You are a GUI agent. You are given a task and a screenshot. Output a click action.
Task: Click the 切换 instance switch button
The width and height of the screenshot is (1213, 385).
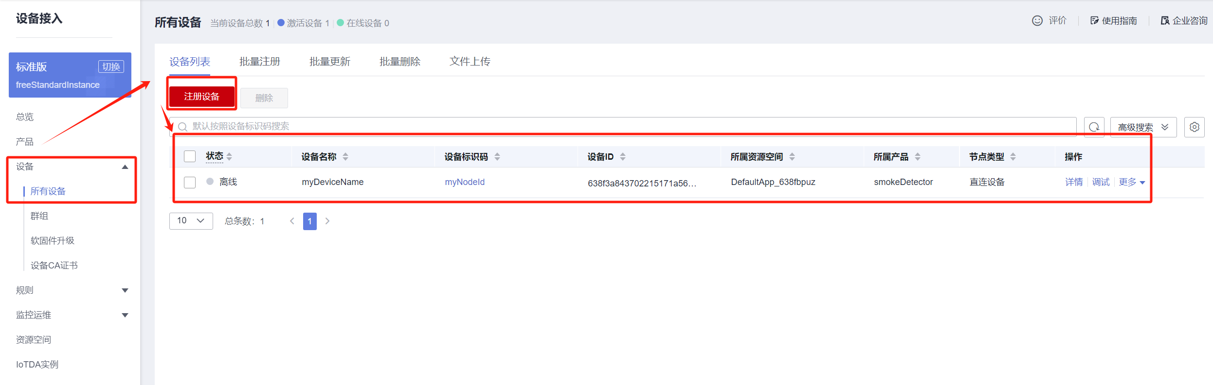pyautogui.click(x=111, y=67)
